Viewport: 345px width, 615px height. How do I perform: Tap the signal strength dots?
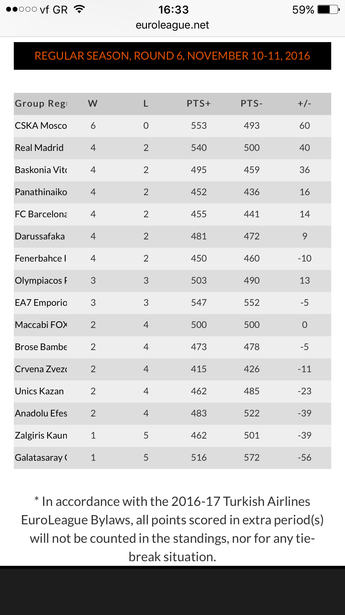tap(21, 10)
